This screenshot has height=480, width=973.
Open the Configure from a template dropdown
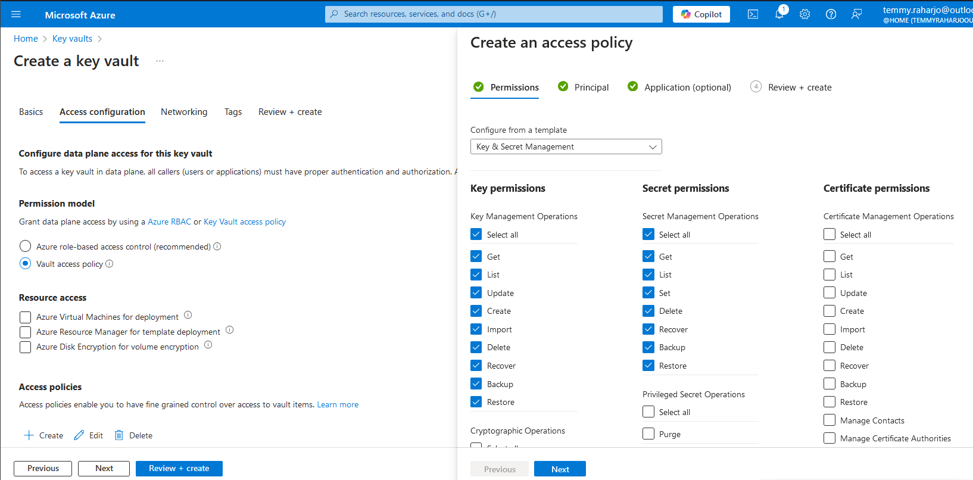pyautogui.click(x=566, y=147)
